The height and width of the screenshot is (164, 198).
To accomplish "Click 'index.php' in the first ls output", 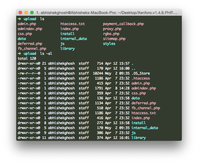I will point(70,29).
